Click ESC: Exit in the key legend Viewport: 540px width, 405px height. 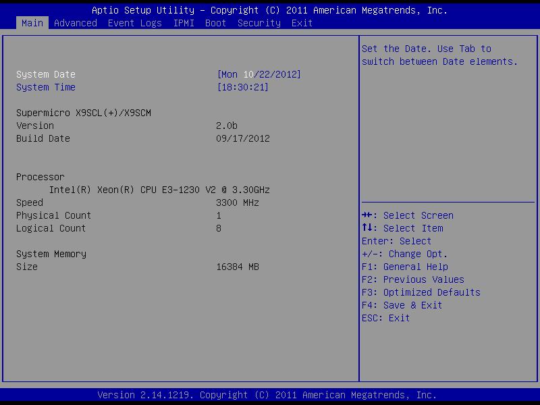385,318
